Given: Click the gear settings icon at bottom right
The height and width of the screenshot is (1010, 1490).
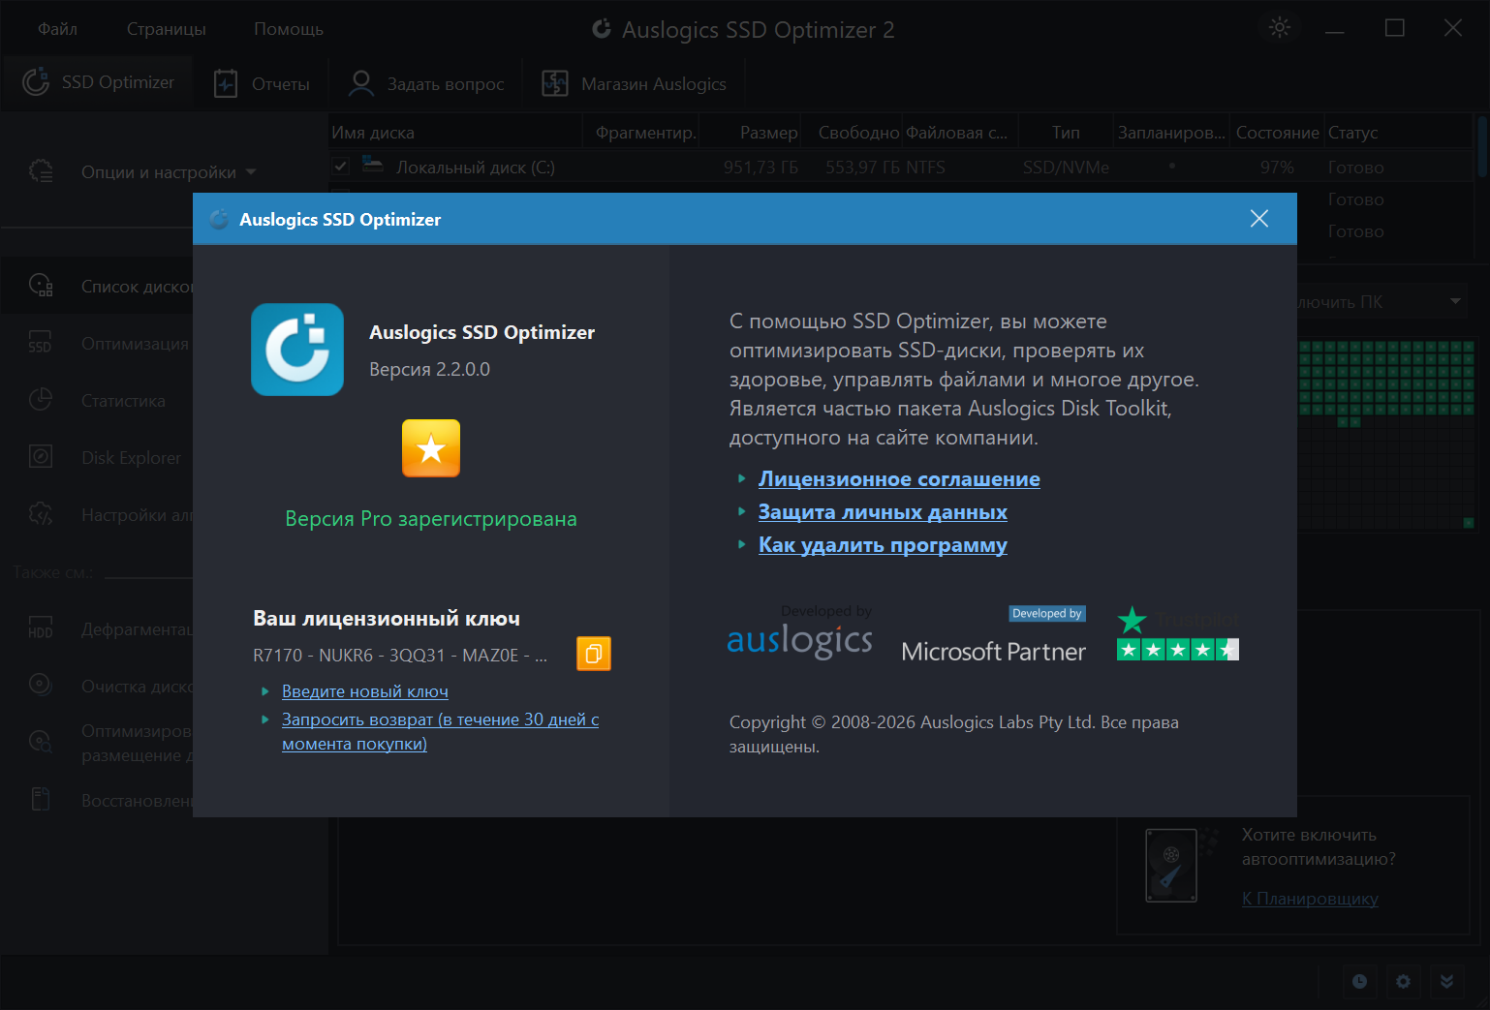Looking at the screenshot, I should tap(1403, 982).
